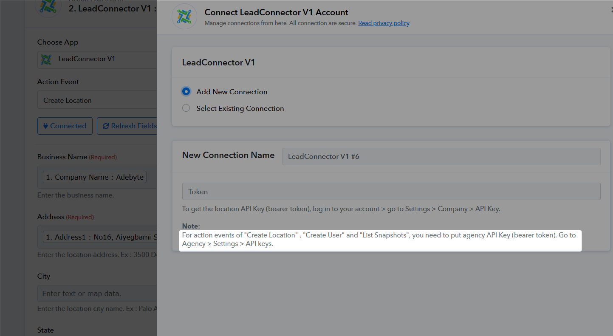Image resolution: width=613 pixels, height=336 pixels.
Task: Click the Action Event label
Action: (58, 82)
